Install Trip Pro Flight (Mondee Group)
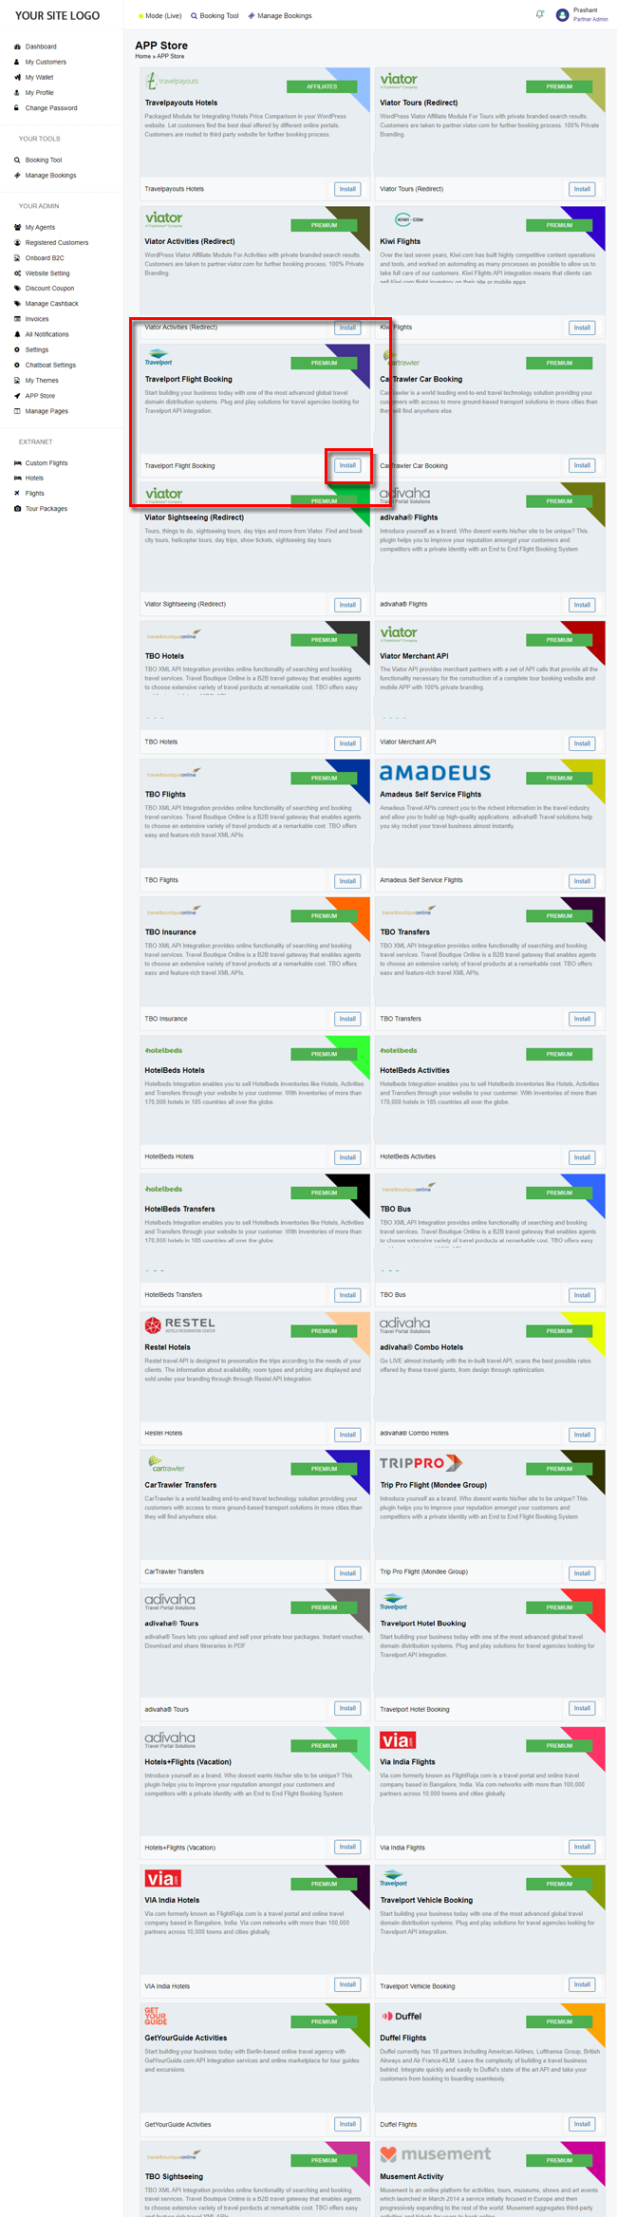Image resolution: width=617 pixels, height=2217 pixels. click(582, 1573)
